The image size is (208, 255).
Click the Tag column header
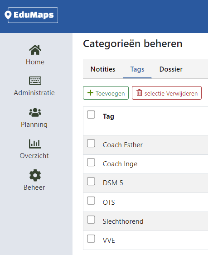108,116
